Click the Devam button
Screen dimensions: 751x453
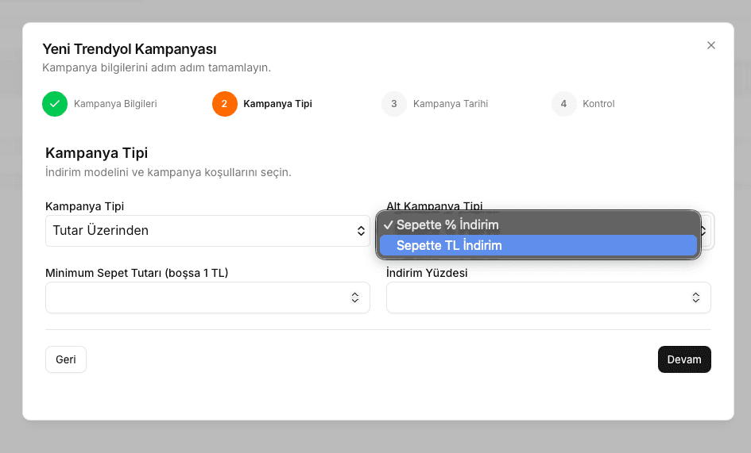[x=684, y=359]
